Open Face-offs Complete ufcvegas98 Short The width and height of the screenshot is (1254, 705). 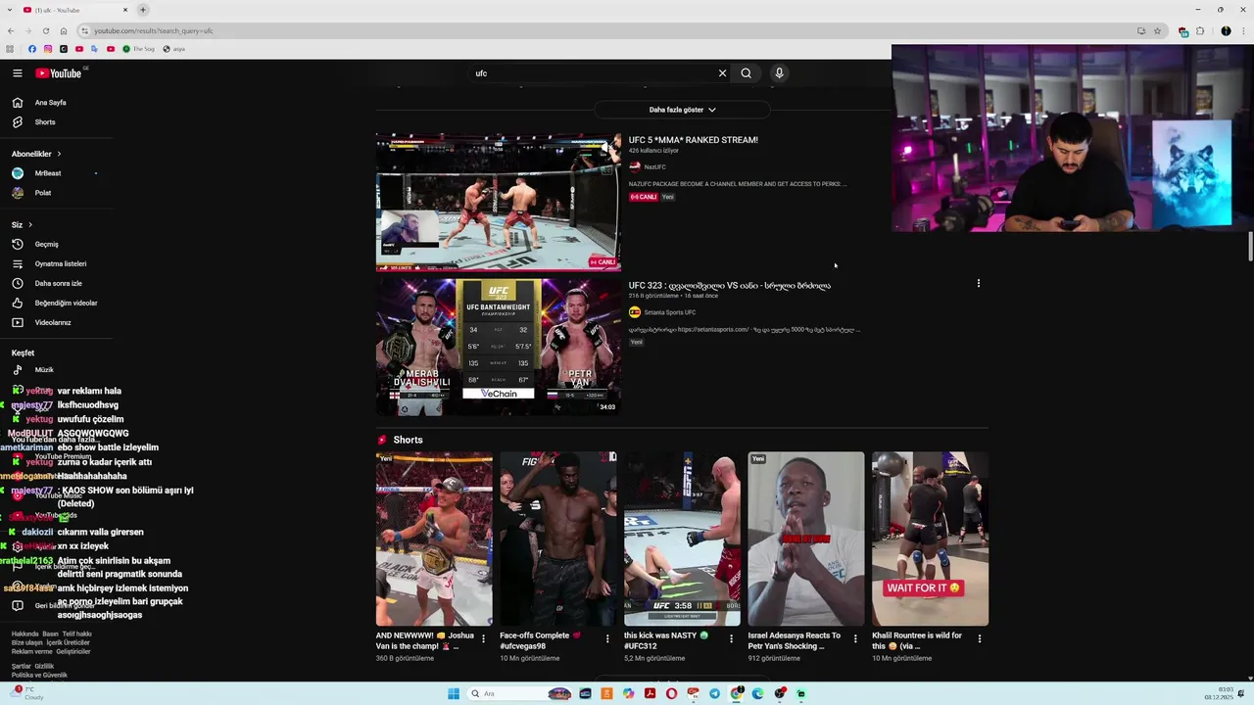click(x=558, y=539)
